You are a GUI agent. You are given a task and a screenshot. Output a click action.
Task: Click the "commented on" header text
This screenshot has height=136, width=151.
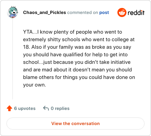point(83,12)
